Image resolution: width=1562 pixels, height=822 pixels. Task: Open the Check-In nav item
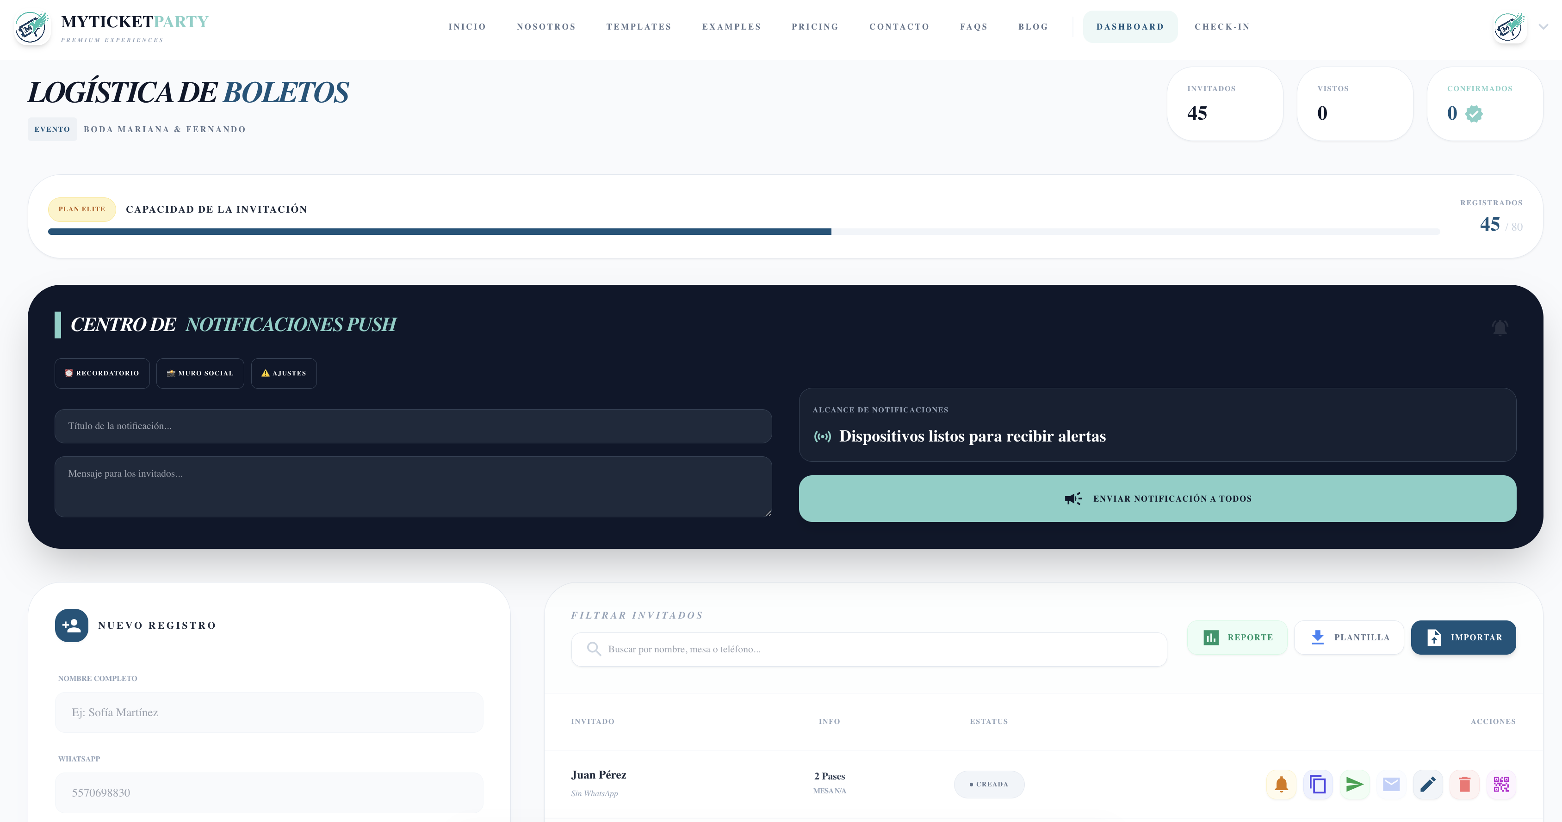click(x=1222, y=27)
